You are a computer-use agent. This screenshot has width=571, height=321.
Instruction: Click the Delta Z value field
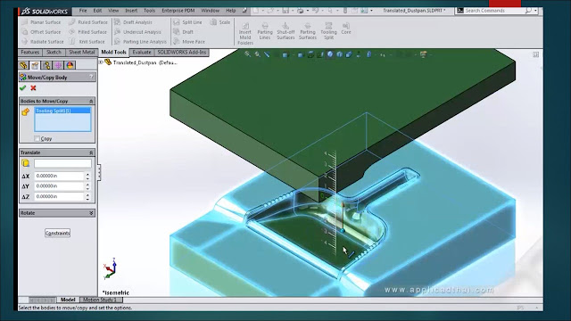pos(60,196)
